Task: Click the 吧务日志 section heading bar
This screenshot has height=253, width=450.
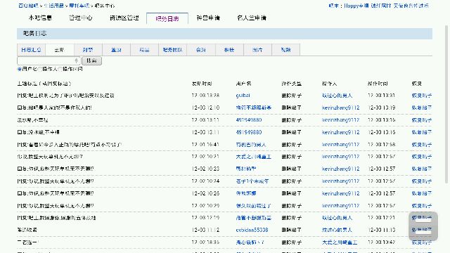Action: (225, 34)
